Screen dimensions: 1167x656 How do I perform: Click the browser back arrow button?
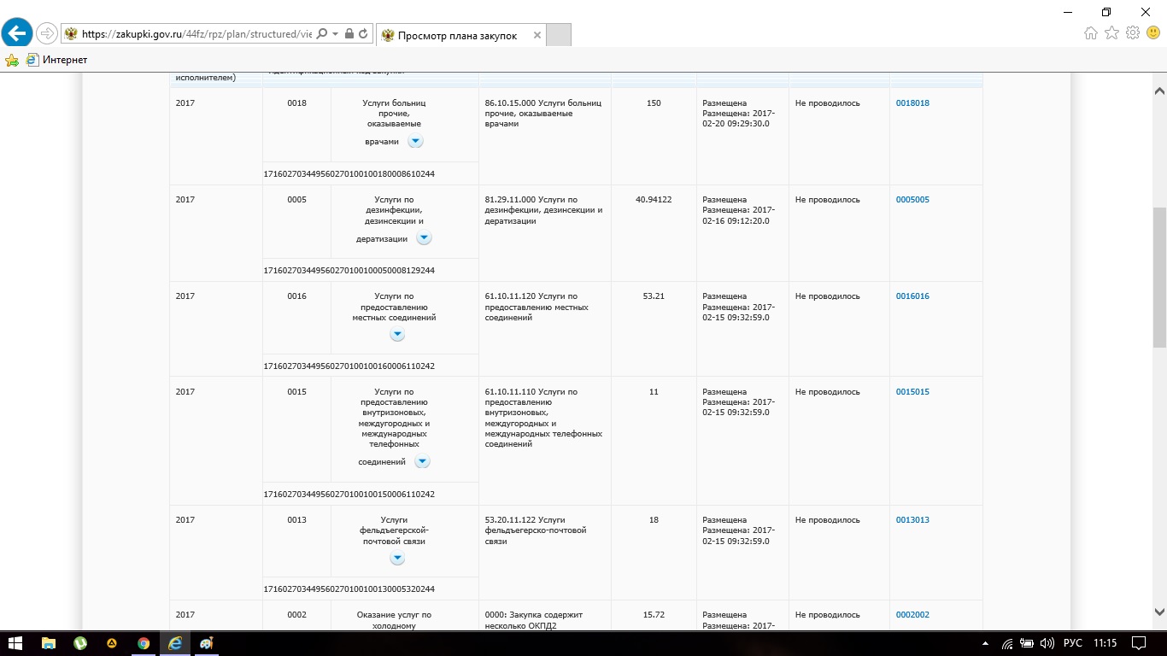tap(17, 34)
